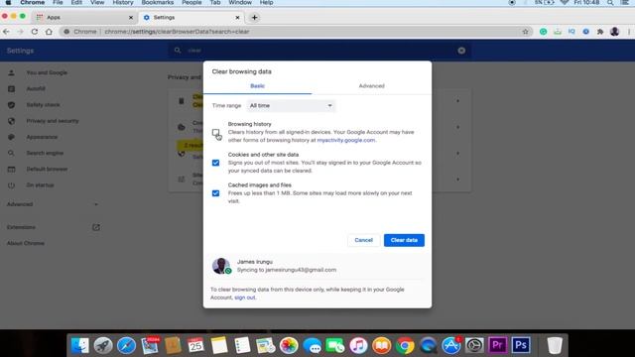Go back to previous page

coord(6,32)
